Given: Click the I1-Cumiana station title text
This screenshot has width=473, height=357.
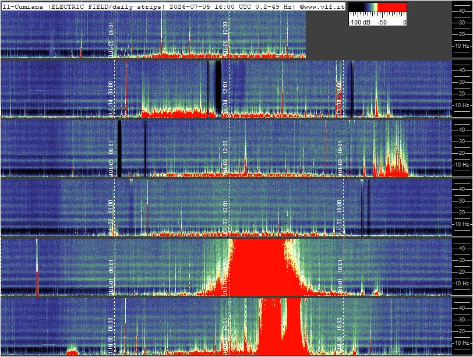Looking at the screenshot, I should 23,6.
